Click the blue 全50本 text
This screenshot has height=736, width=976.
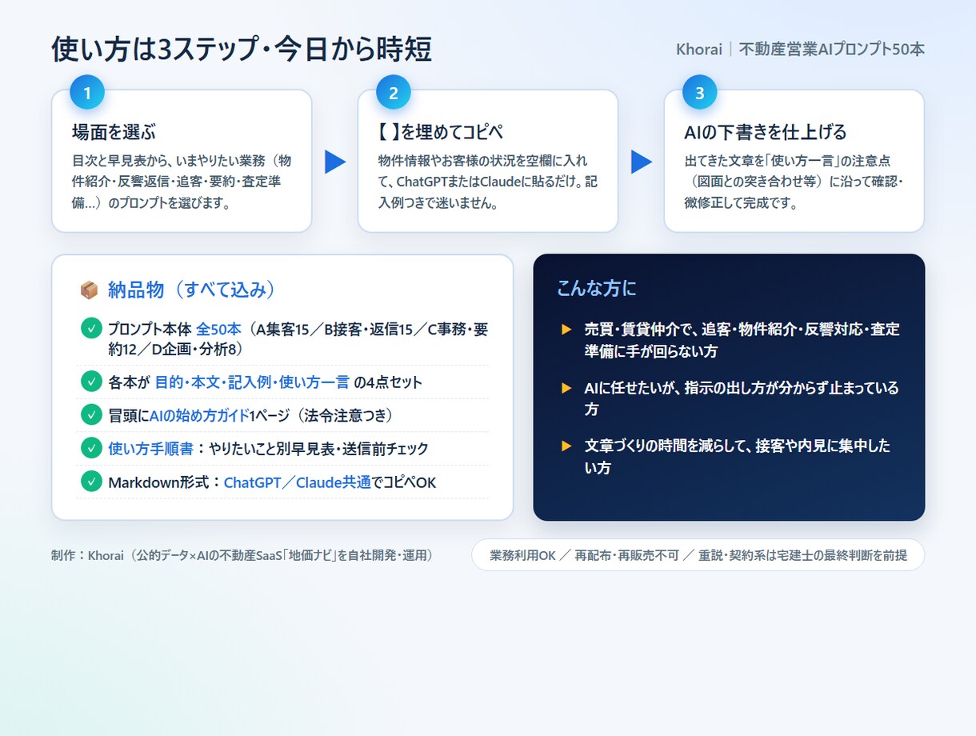218,329
